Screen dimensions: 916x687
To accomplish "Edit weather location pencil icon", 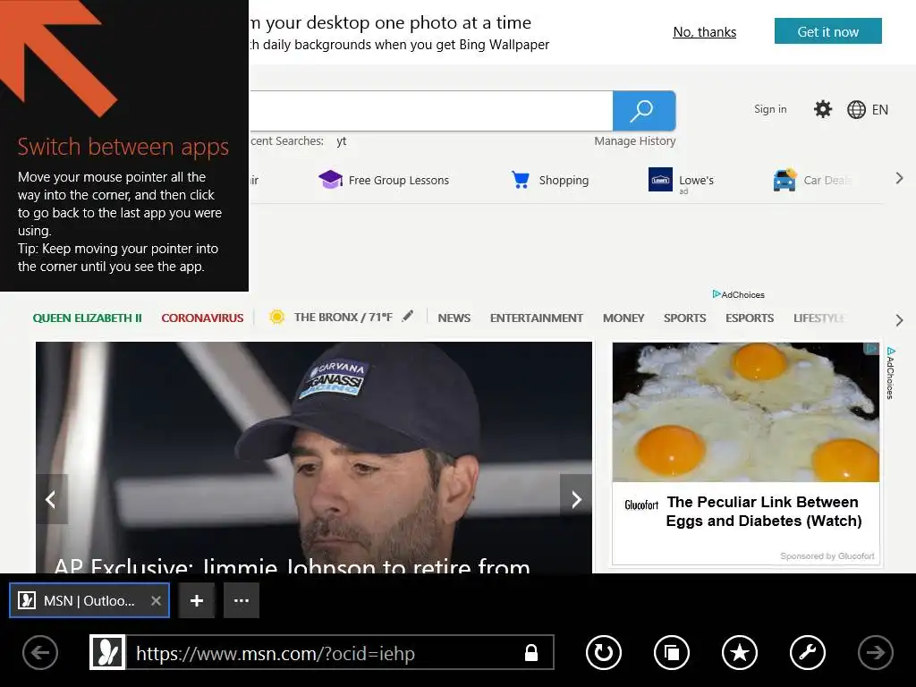I will (408, 316).
